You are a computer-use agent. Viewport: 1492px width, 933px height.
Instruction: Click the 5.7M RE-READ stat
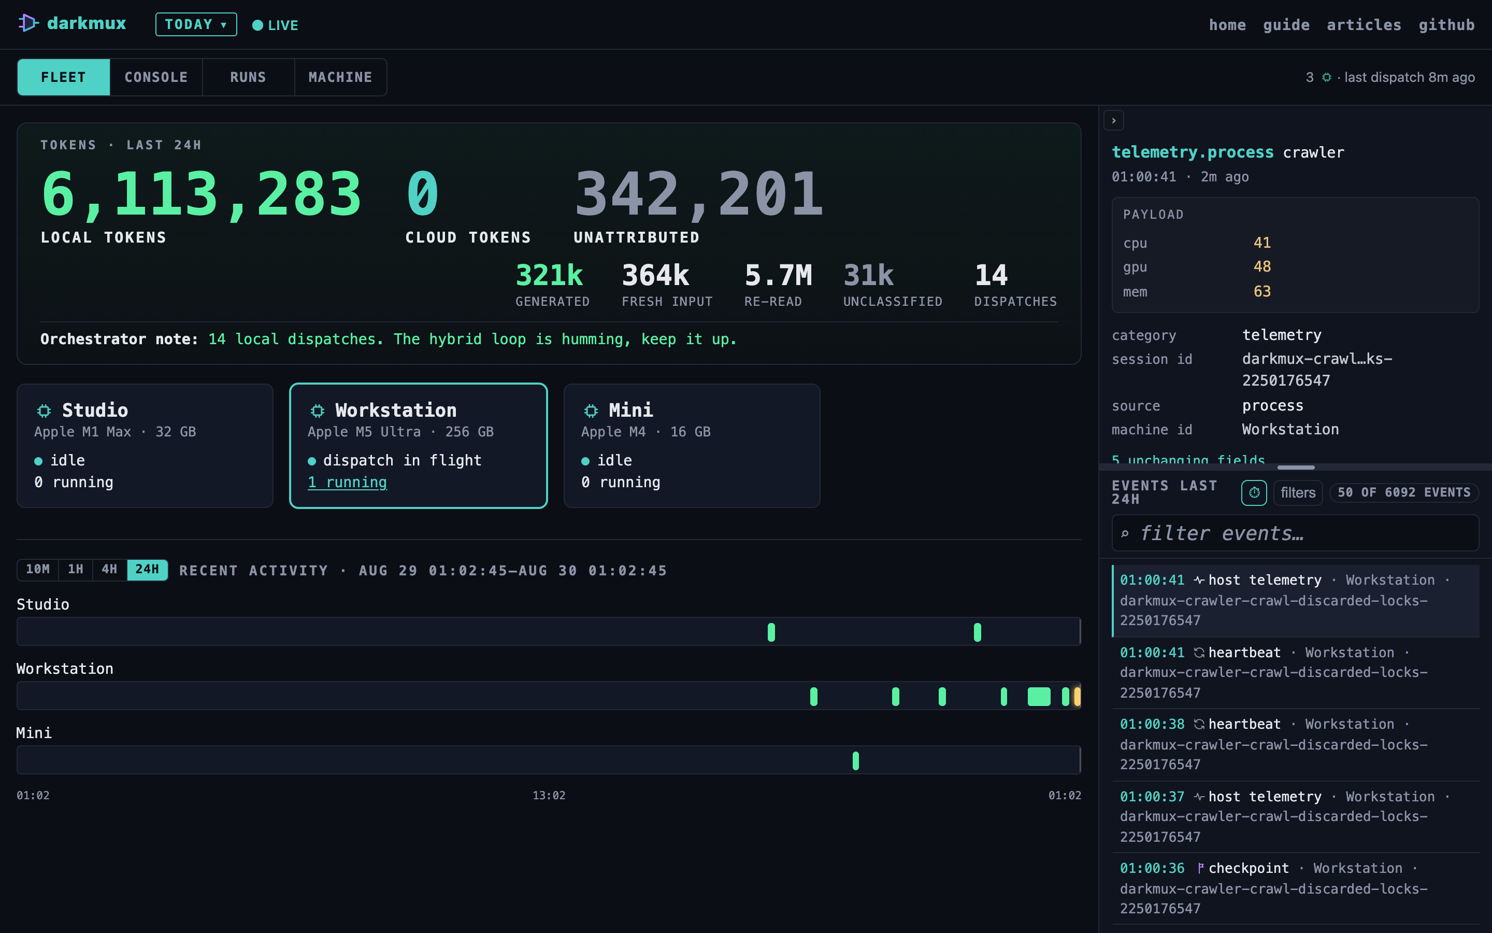point(778,285)
